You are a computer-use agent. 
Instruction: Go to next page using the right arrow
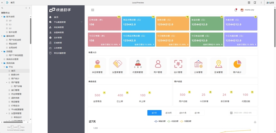pos(29,8)
